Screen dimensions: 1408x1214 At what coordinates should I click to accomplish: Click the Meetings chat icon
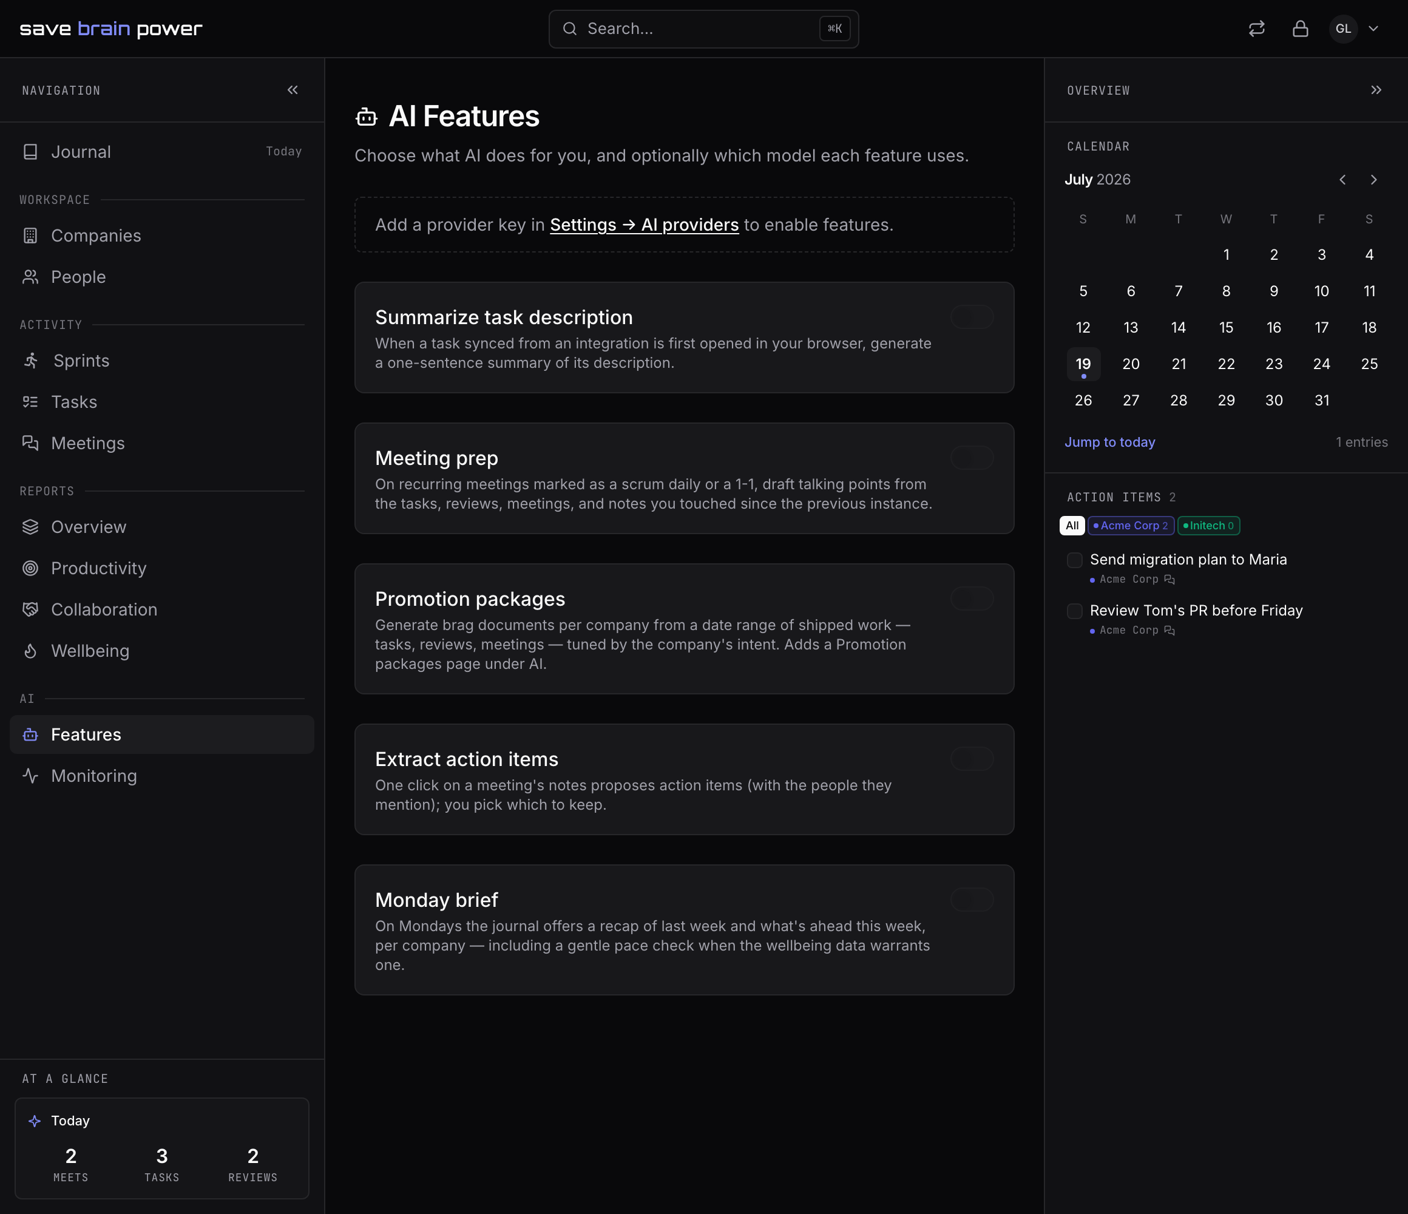point(30,443)
